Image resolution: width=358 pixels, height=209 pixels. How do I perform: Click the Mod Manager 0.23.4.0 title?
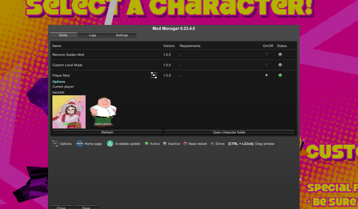174,29
